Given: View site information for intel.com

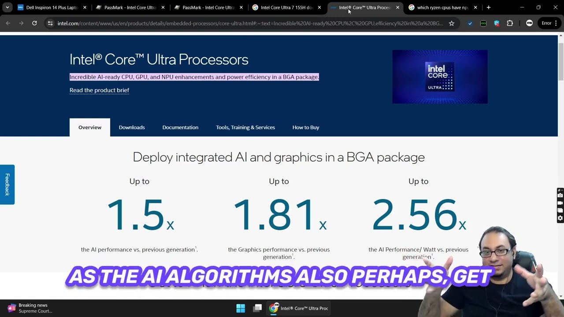Looking at the screenshot, I should click(x=50, y=23).
